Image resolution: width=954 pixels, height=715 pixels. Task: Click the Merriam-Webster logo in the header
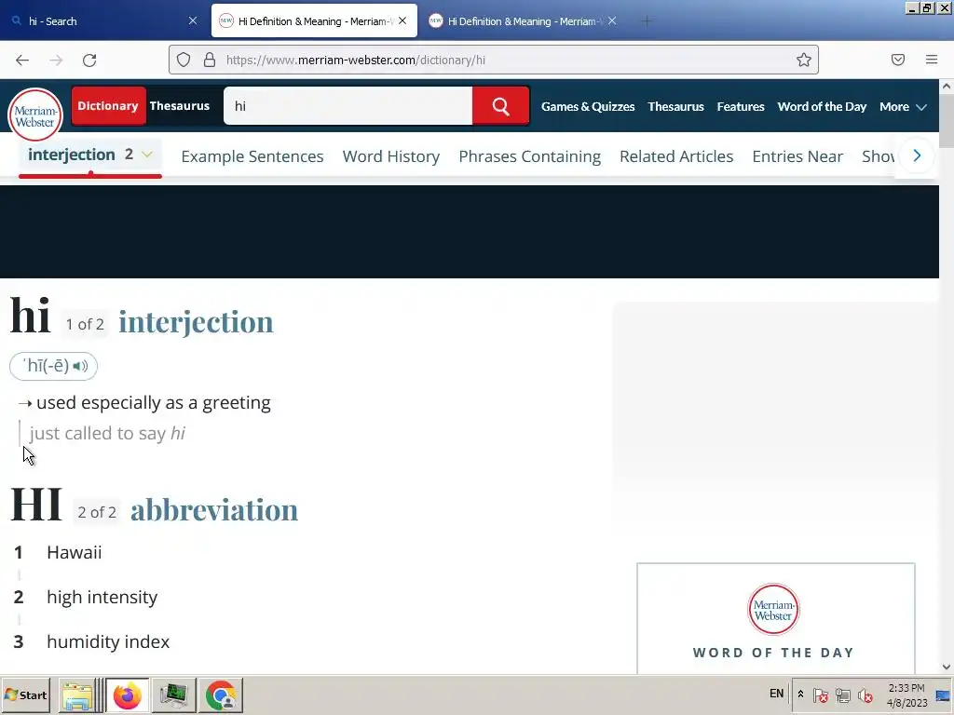point(35,115)
